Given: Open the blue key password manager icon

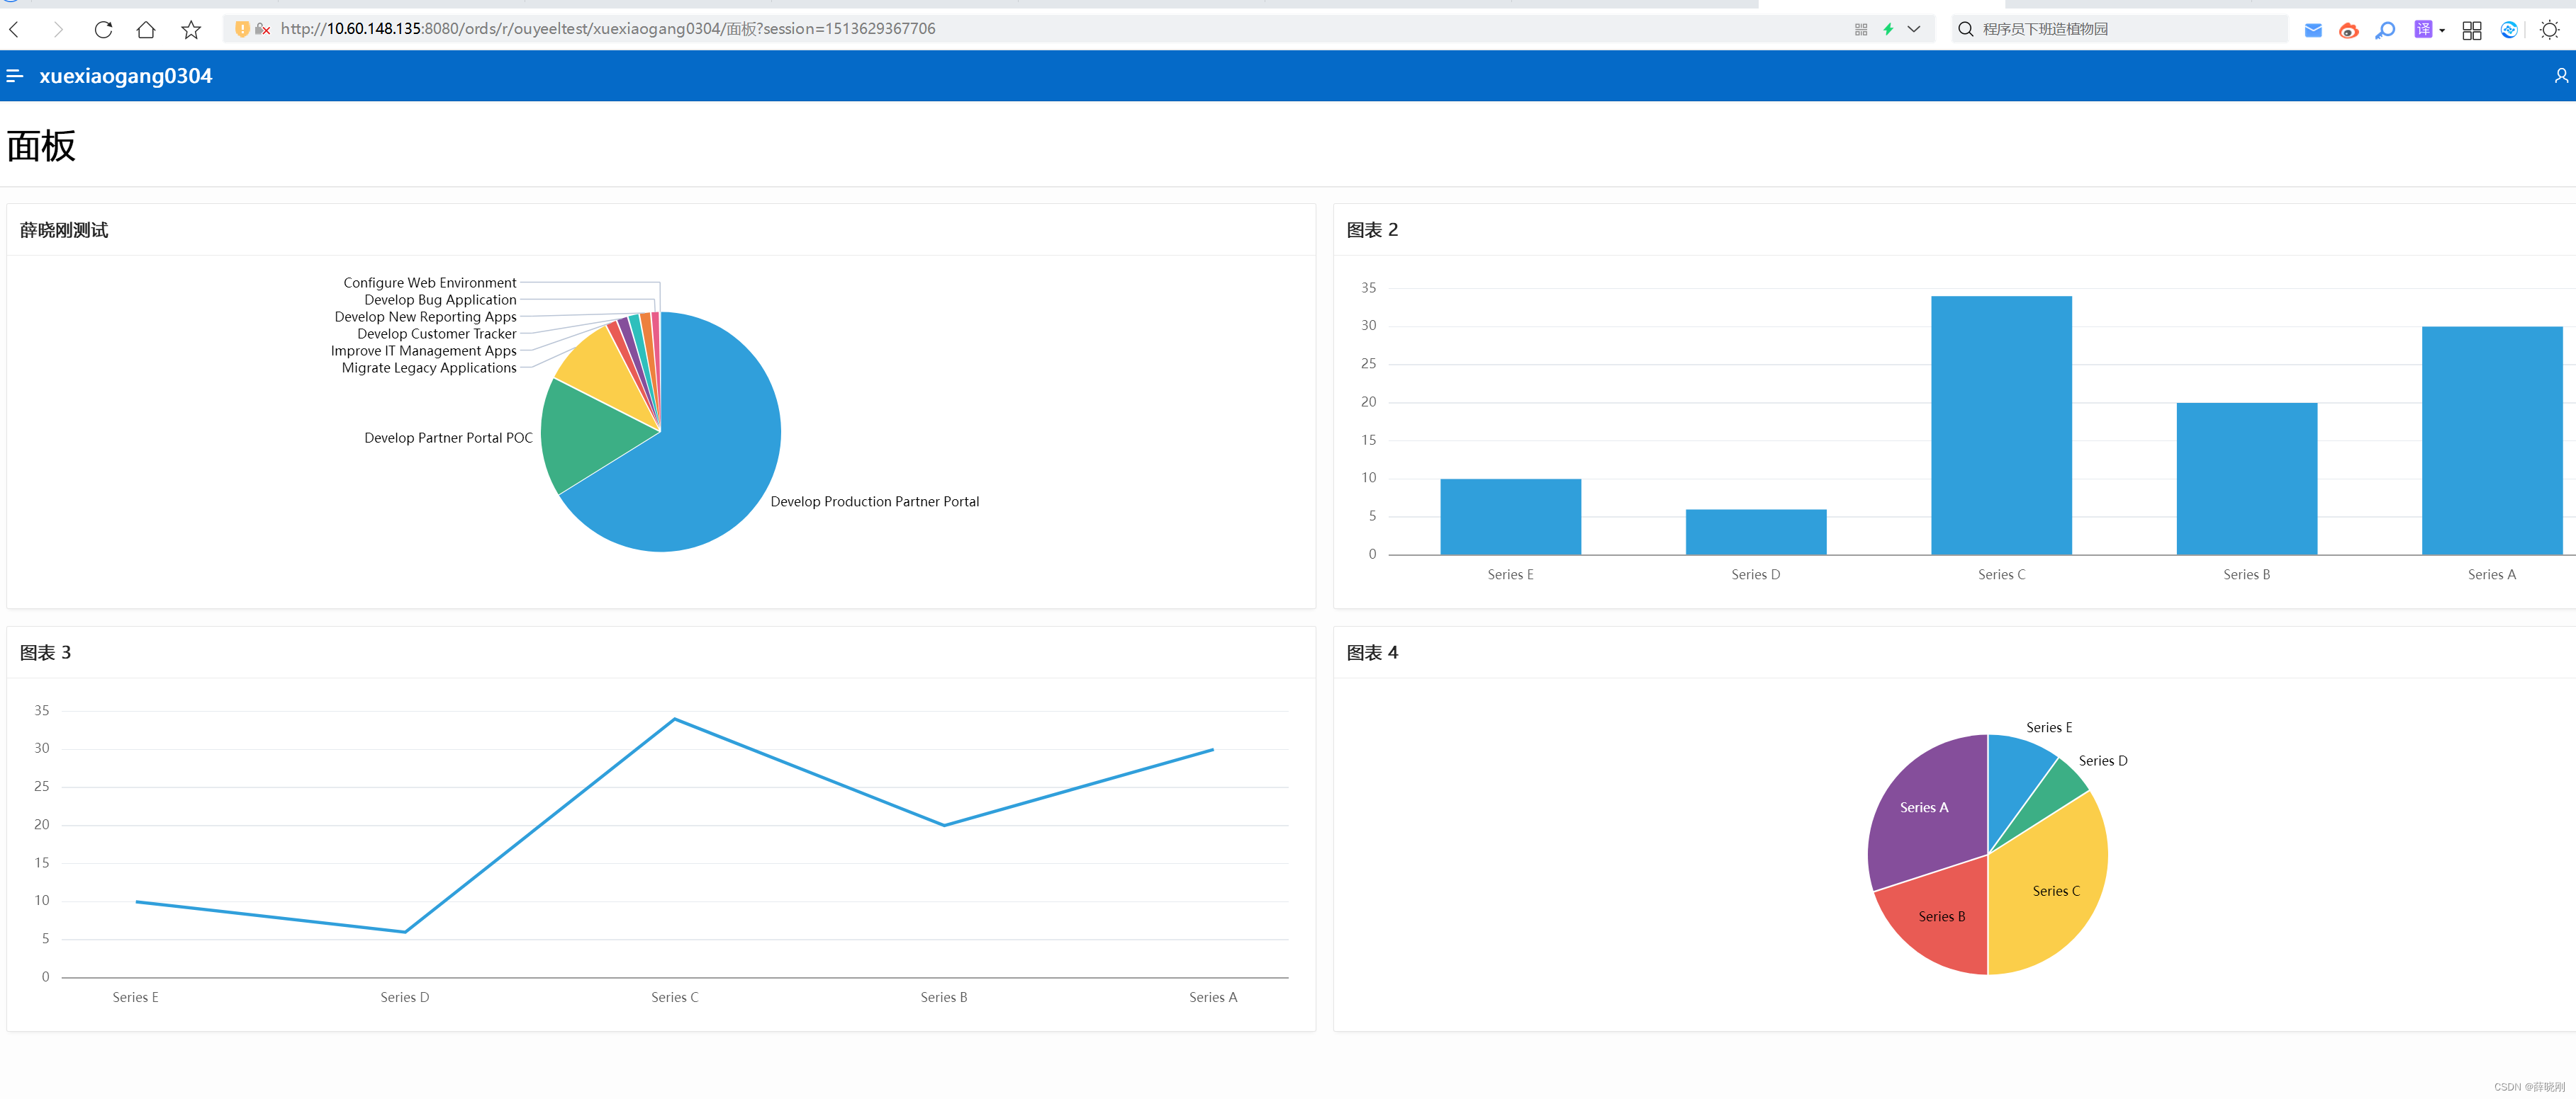Looking at the screenshot, I should (x=2386, y=30).
